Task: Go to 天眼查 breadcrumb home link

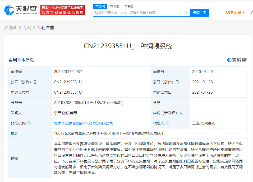Action: coord(11,27)
